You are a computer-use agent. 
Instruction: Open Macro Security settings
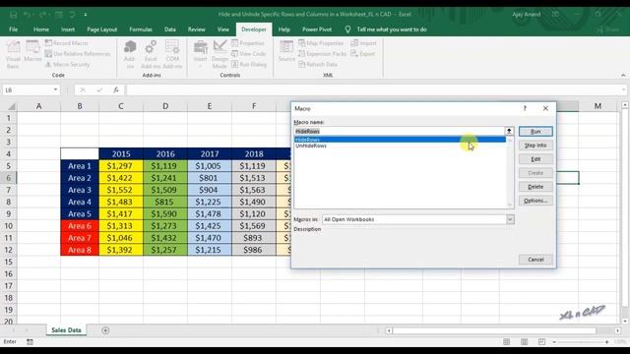[68, 64]
